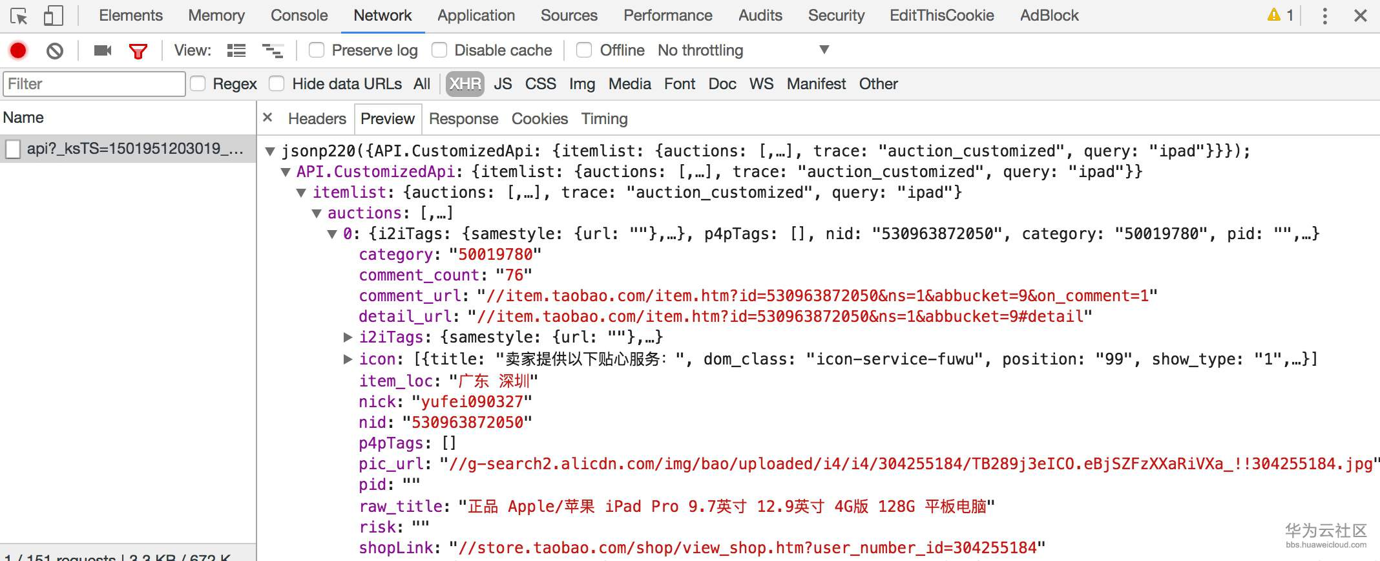Check the box beside the api?_ksTS request
Screen dimensions: 1380x561
[x=13, y=149]
